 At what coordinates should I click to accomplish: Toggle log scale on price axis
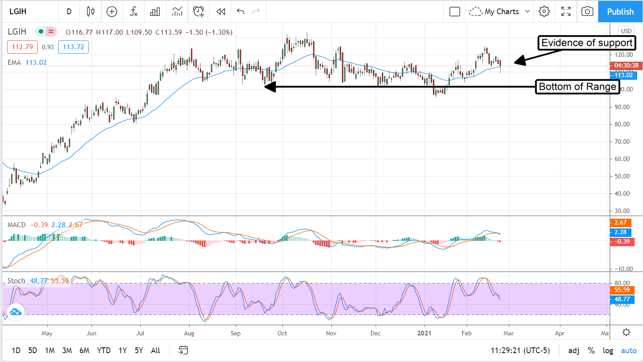point(608,350)
